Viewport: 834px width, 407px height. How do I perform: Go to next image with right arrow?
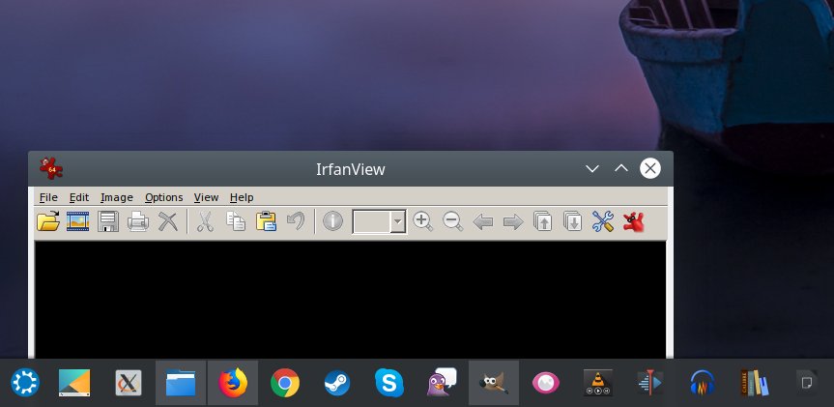pyautogui.click(x=513, y=221)
